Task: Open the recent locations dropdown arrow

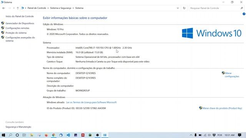Action: 14,8
